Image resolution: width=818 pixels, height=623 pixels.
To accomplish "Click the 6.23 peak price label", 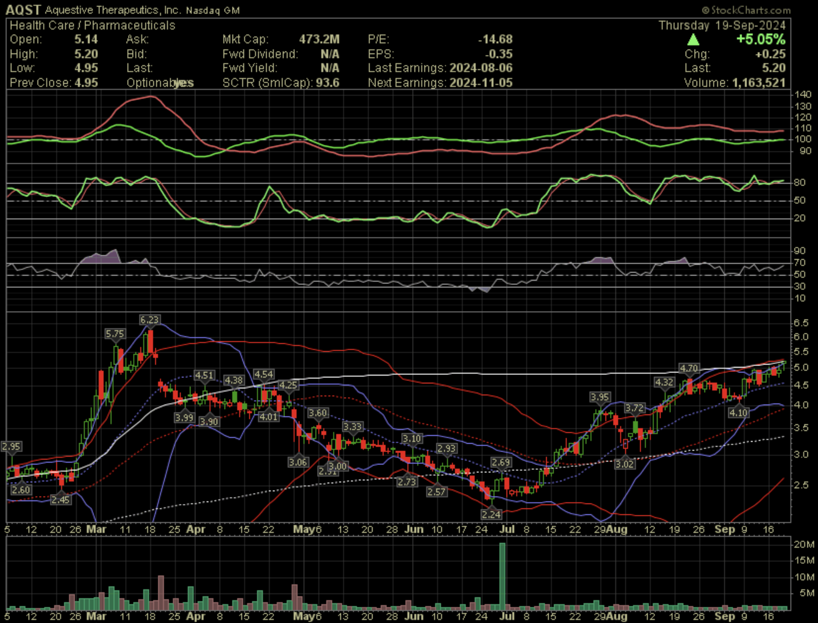I will coord(149,320).
